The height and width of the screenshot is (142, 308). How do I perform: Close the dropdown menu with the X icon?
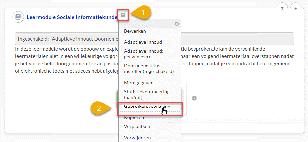coord(177,24)
